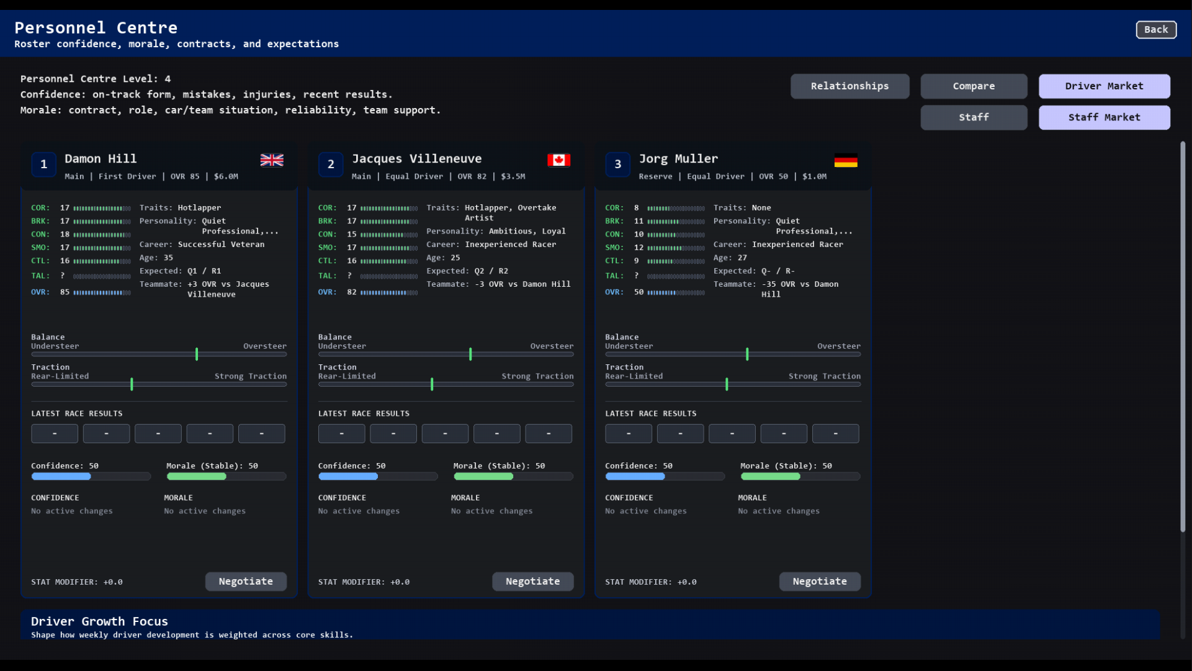
Task: Click Jacques Villeneuve's Morale bar
Action: 514,477
